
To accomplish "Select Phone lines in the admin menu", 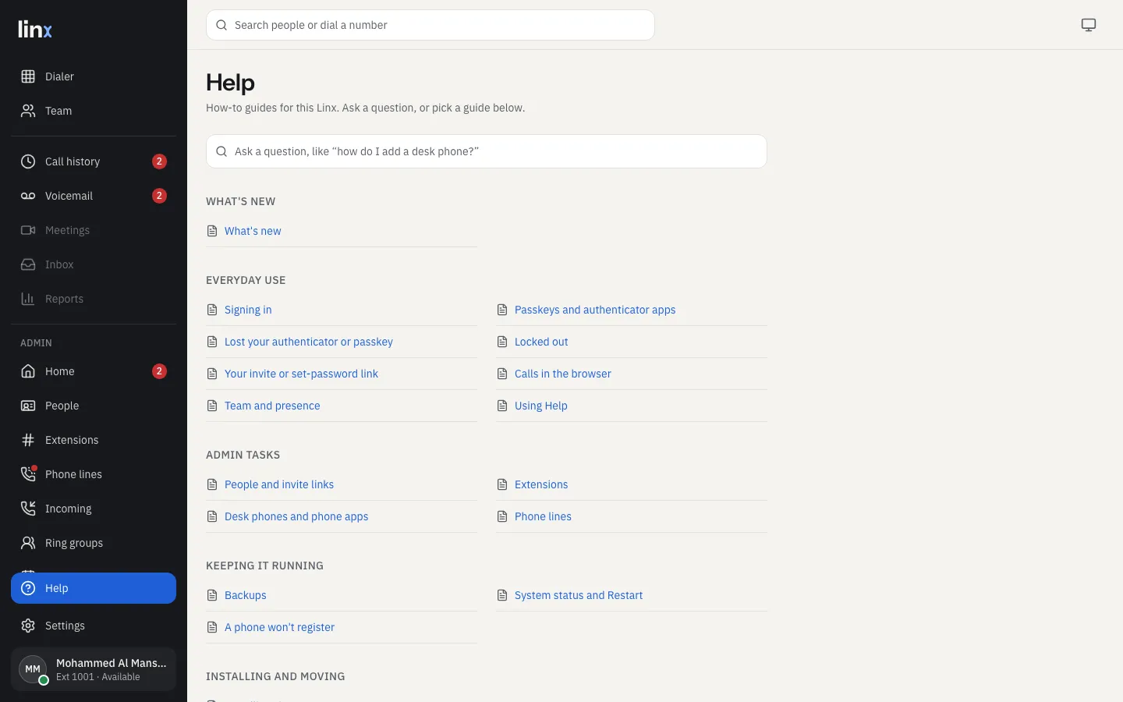I will click(x=94, y=474).
